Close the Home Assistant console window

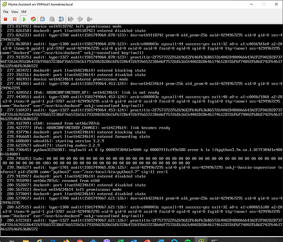(x=276, y=4)
